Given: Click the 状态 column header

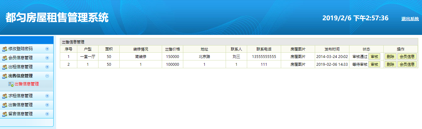Looking at the screenshot, I should pyautogui.click(x=366, y=49).
